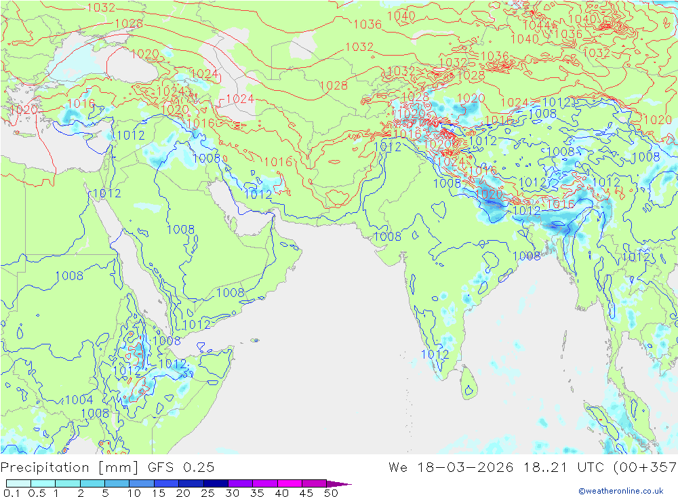Click the '(00+357' forecast offset text
The width and height of the screenshot is (678, 497).
(x=645, y=467)
